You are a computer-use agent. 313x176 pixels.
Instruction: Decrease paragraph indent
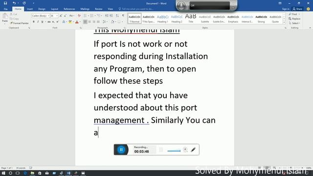[107, 16]
